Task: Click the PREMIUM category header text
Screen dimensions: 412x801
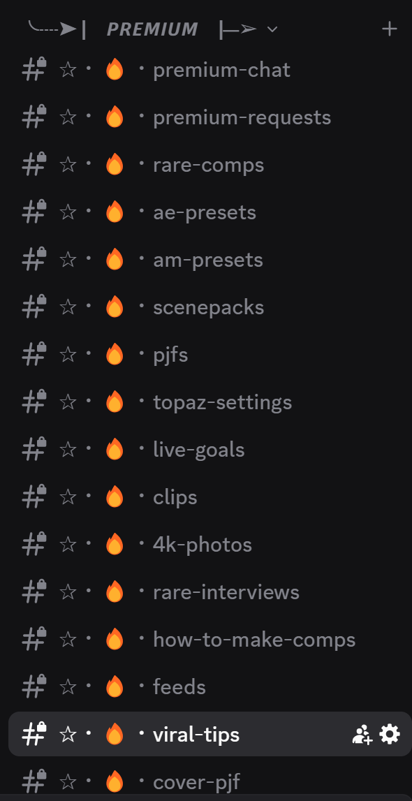Action: coord(152,29)
